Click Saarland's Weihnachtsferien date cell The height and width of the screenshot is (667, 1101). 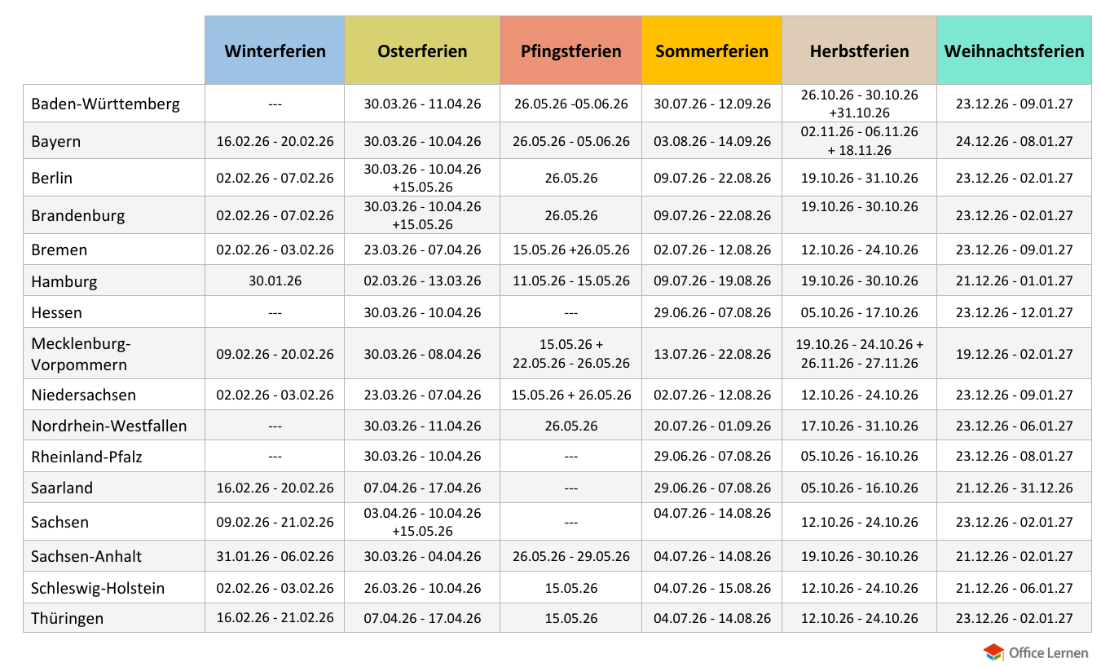(1014, 488)
